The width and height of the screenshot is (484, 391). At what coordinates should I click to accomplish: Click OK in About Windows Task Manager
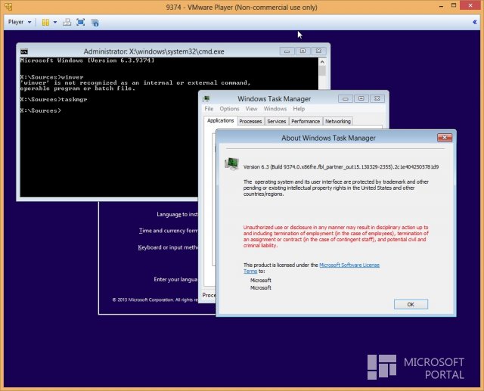point(411,304)
